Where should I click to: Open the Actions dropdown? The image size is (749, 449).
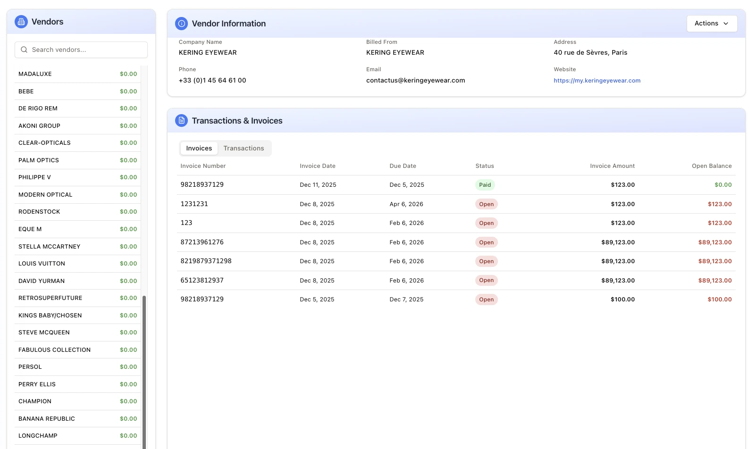tap(712, 23)
